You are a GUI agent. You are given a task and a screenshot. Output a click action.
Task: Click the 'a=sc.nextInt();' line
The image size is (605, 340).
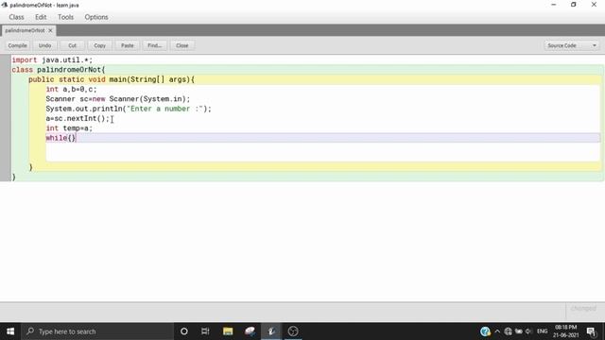(78, 118)
